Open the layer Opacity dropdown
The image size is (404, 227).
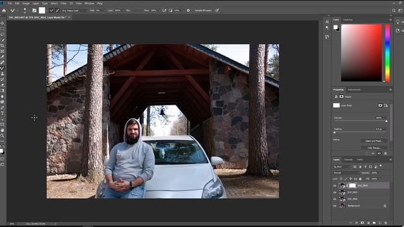click(x=380, y=173)
